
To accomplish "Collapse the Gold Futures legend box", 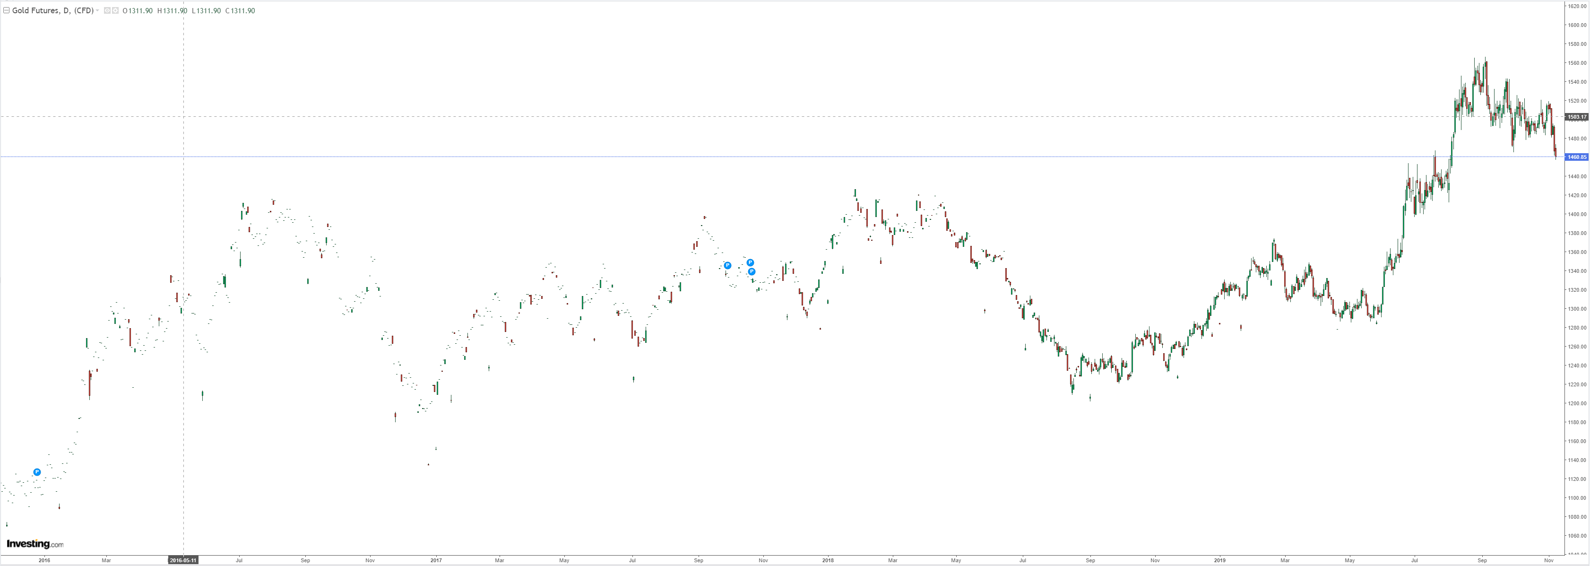I will click(x=6, y=10).
